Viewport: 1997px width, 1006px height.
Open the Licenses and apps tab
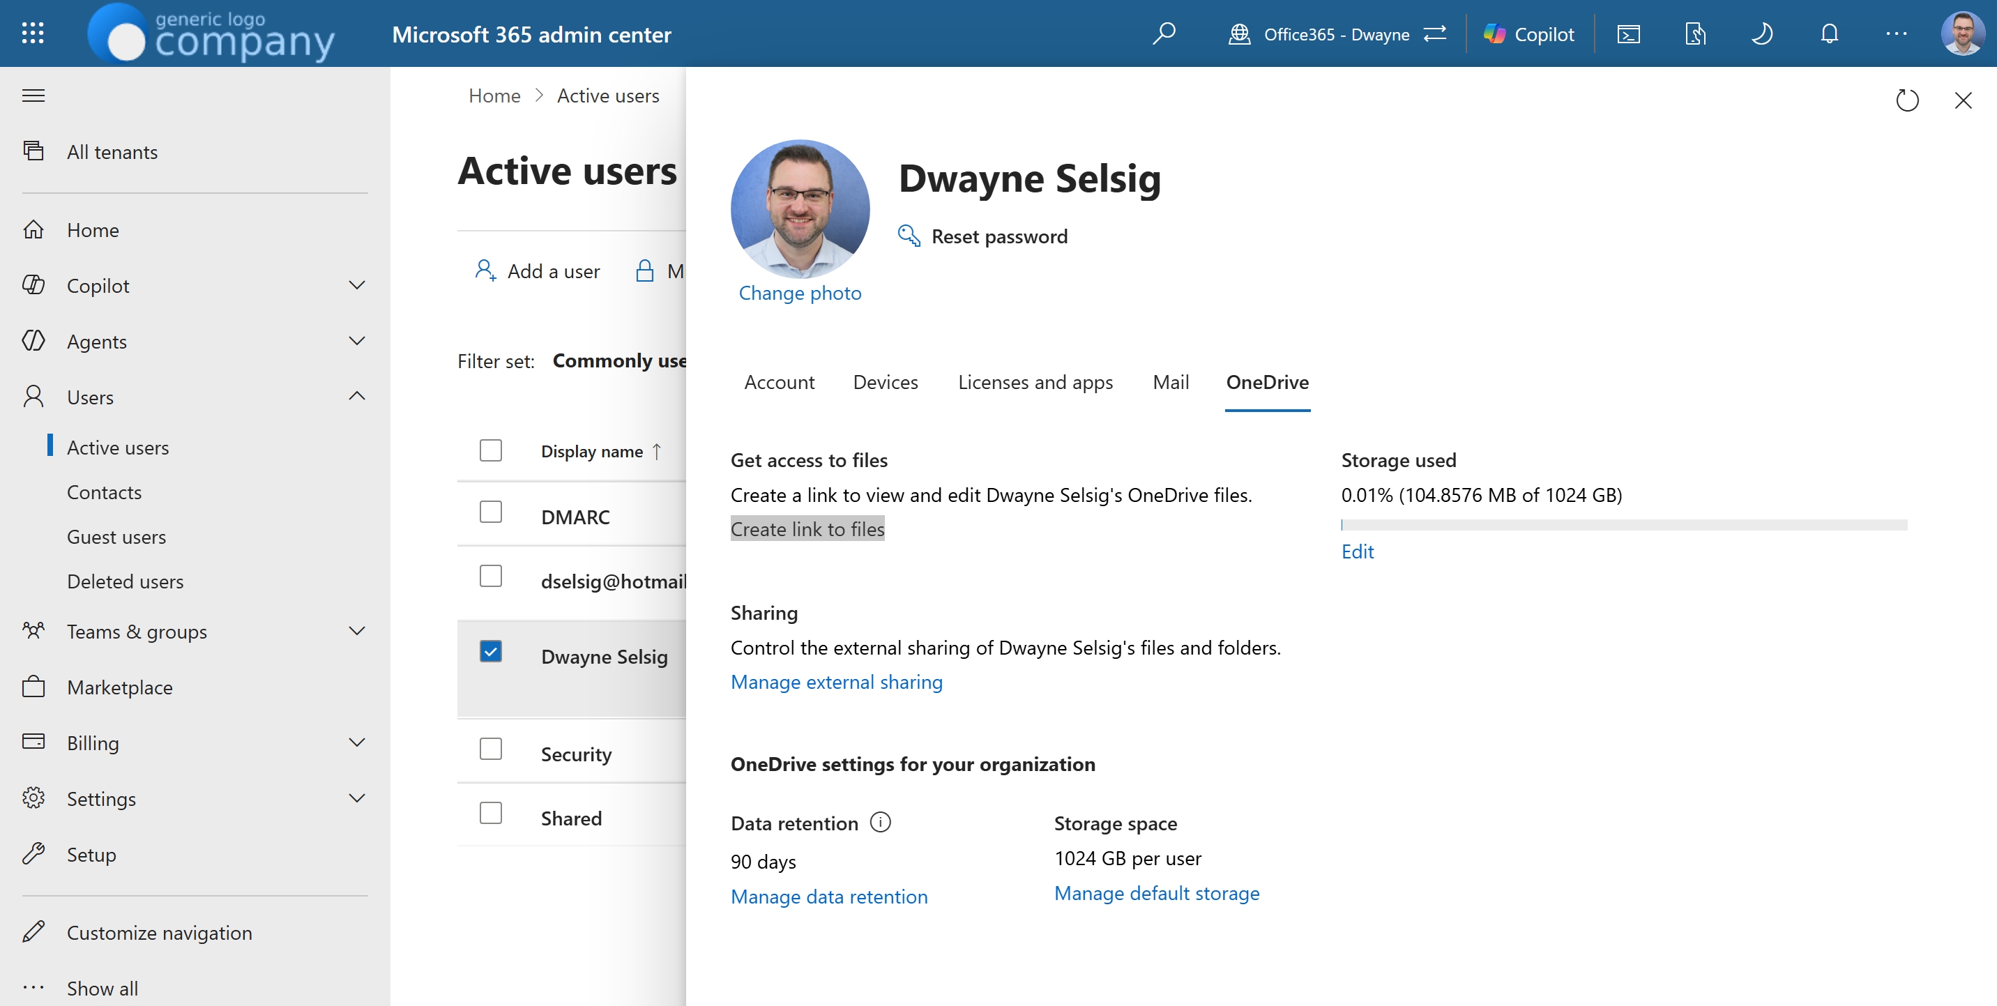(1035, 382)
